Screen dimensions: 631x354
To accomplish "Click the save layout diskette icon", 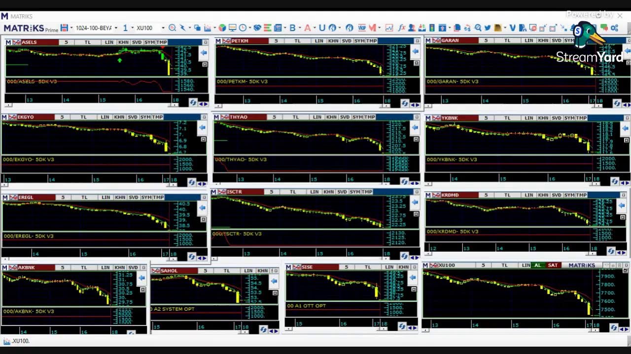I will [64, 28].
